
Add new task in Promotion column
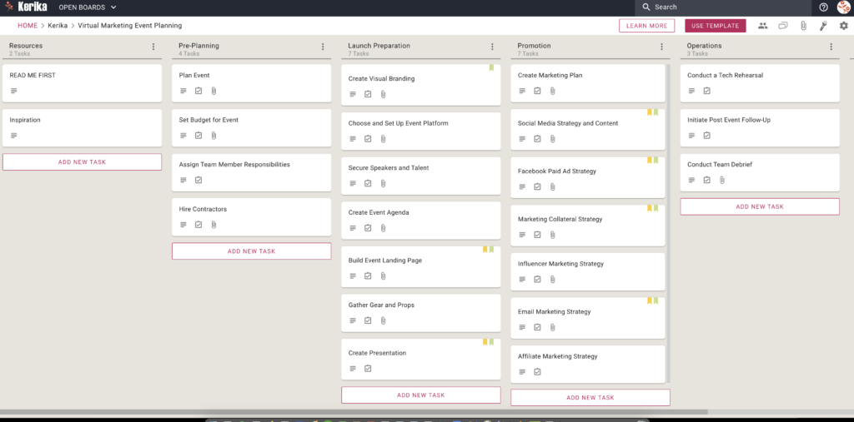[590, 398]
